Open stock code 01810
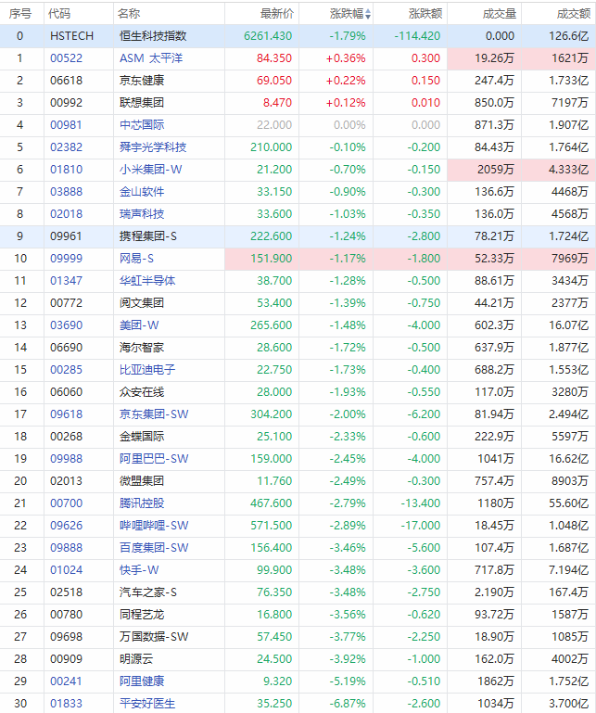 point(67,170)
